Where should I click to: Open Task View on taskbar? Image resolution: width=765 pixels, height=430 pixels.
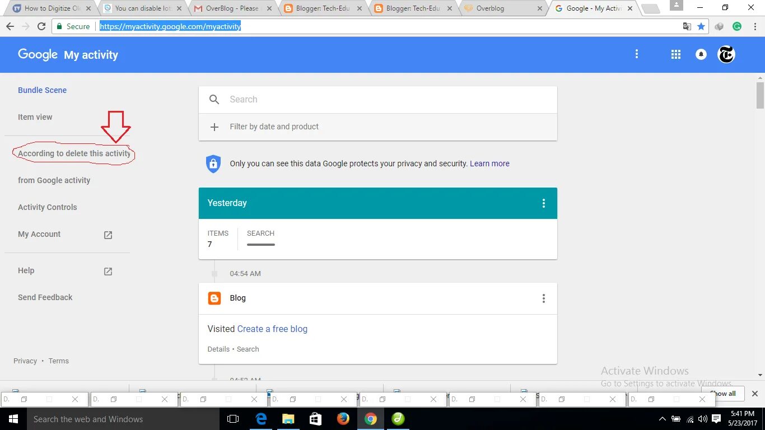233,419
